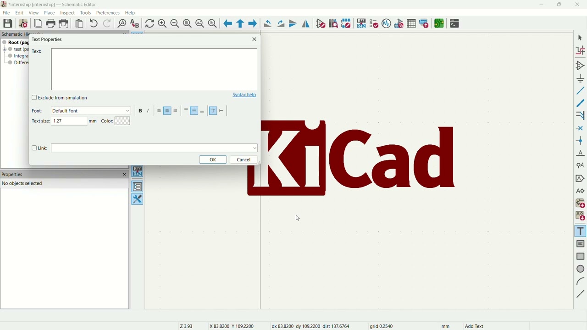This screenshot has height=330, width=587.
Task: Align text vertically to bottom
Action: [x=203, y=111]
